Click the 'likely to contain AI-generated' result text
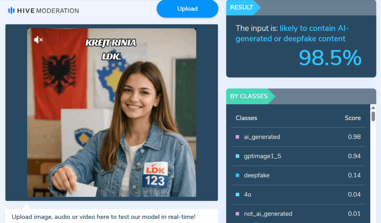Viewport: 381px width, 223px height. 292,33
